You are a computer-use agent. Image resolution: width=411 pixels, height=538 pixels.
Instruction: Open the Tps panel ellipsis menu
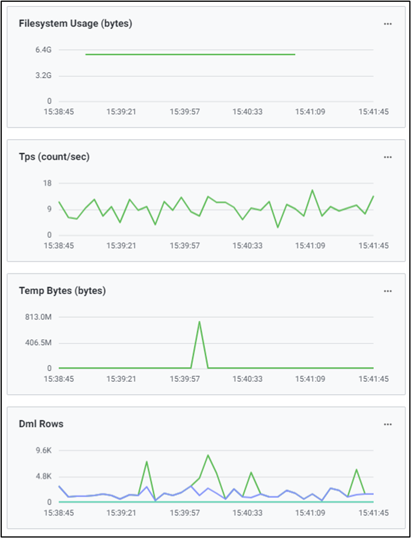click(387, 157)
